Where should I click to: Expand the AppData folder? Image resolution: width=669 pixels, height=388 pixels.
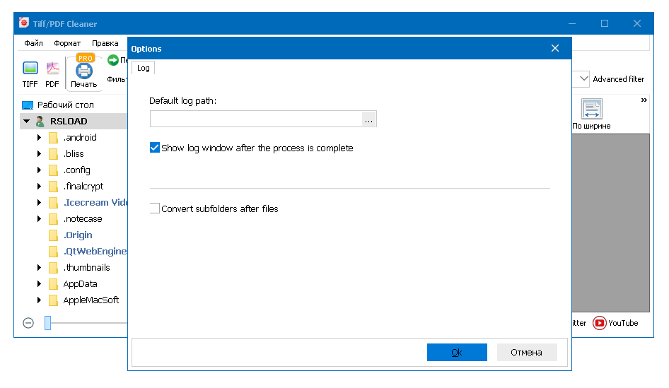point(40,284)
